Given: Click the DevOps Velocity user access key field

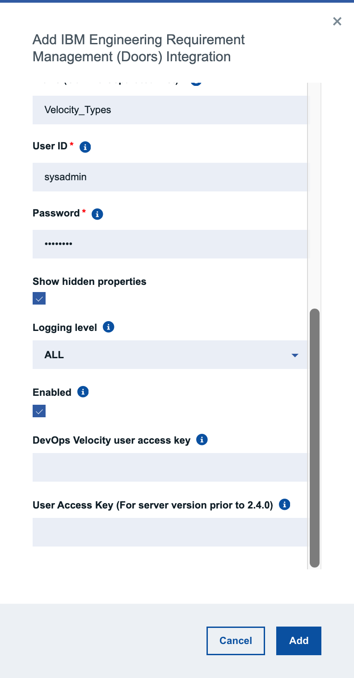Looking at the screenshot, I should (x=170, y=467).
